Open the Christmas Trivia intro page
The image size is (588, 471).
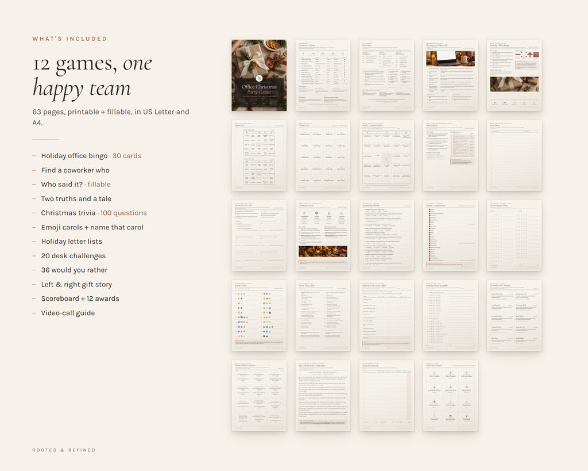(x=323, y=236)
